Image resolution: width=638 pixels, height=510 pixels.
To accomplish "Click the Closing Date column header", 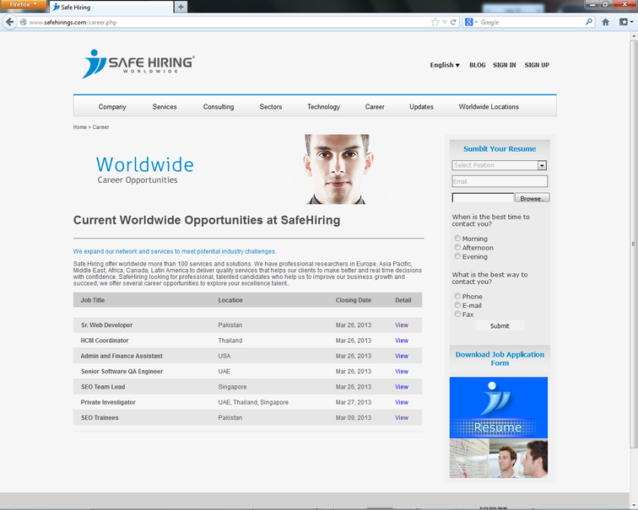I will (354, 300).
